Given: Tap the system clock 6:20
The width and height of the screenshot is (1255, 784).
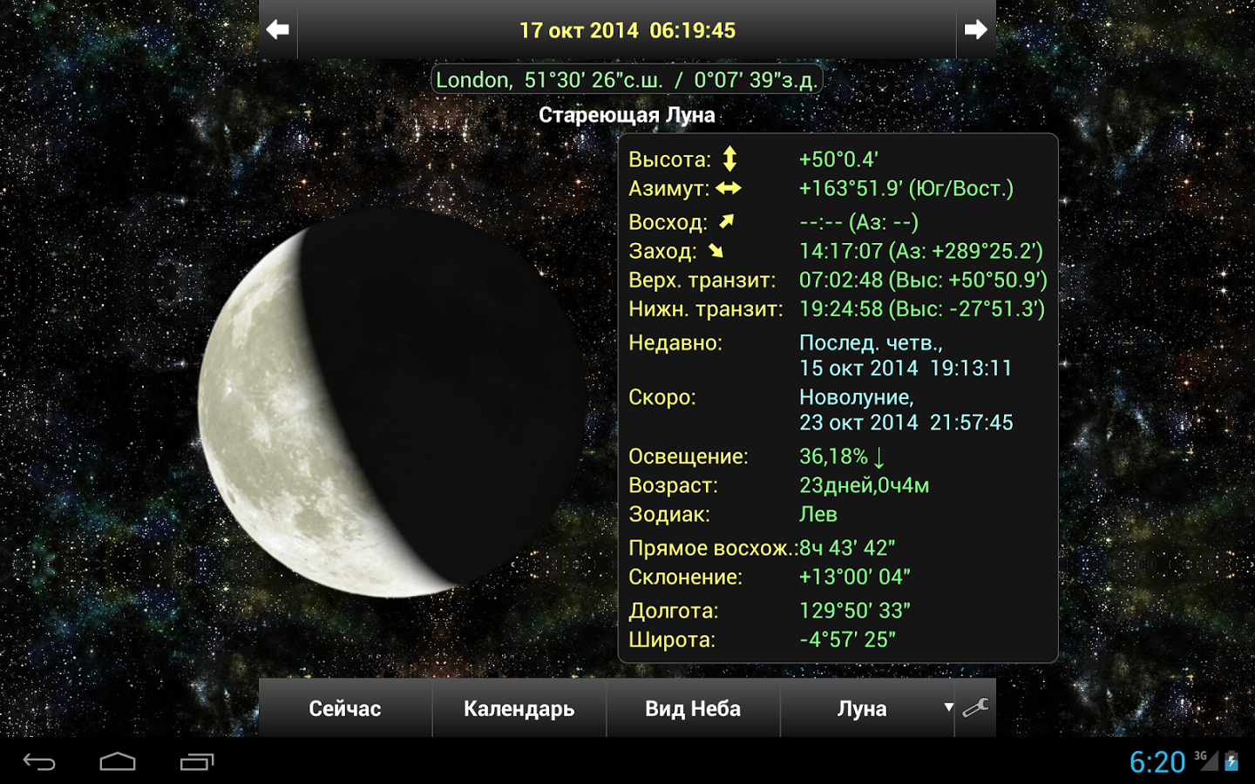Looking at the screenshot, I should (x=1157, y=762).
